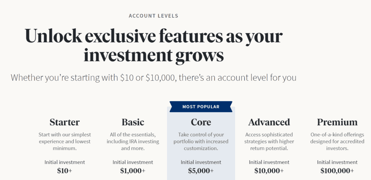
Task: Click the "Unlock exclusive features" headline
Action: 154,46
